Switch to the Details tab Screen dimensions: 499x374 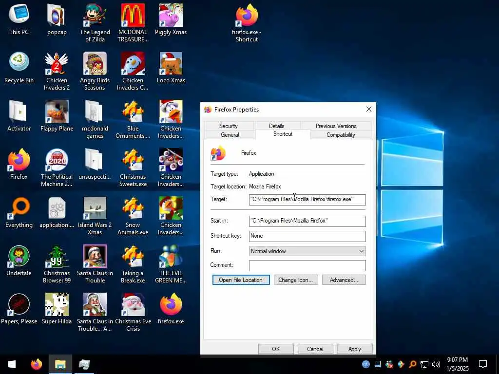click(x=277, y=126)
